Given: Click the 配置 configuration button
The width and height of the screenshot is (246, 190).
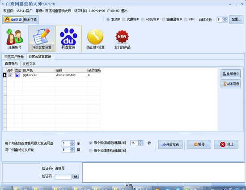Looking at the screenshot, I should (236, 19).
